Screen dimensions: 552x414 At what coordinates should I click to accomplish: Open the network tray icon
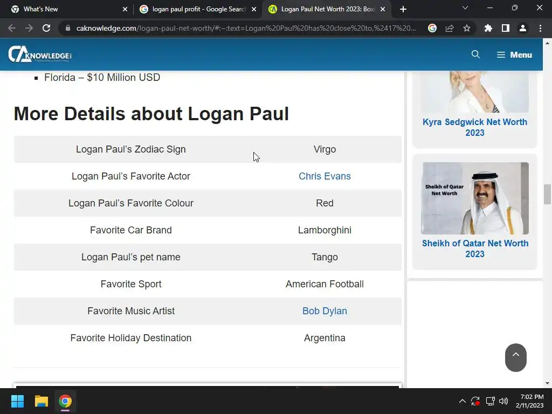(490, 401)
